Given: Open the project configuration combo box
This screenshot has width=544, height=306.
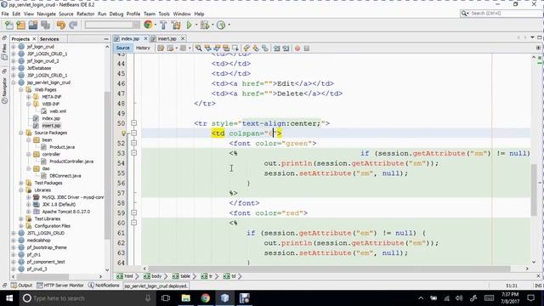Looking at the screenshot, I should (112, 25).
